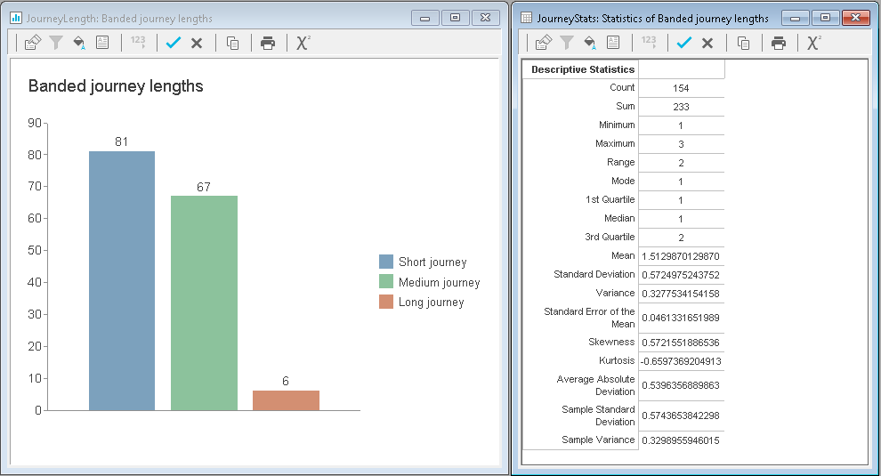The width and height of the screenshot is (881, 476).
Task: Click the 'Average Absolute Deviation' row label
Action: pyautogui.click(x=595, y=385)
